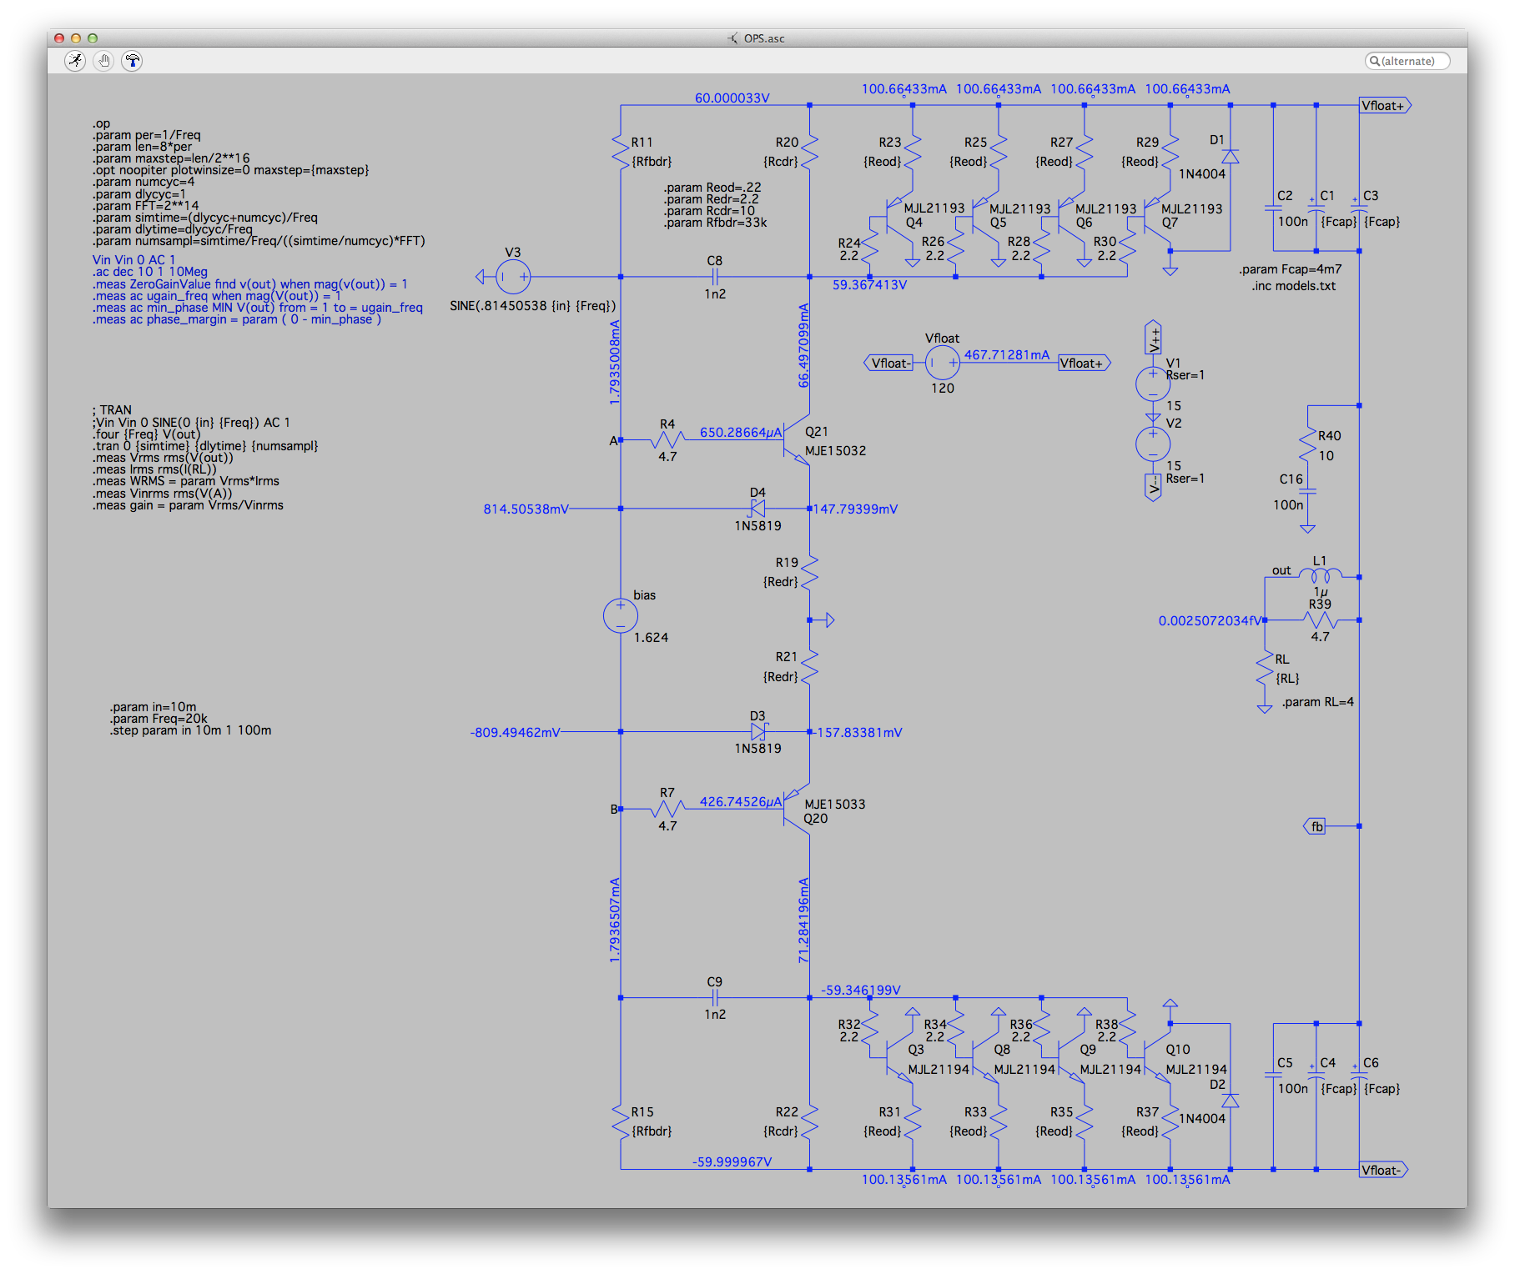Click the 814.50538mV voltage label
The width and height of the screenshot is (1515, 1274).
pos(526,509)
